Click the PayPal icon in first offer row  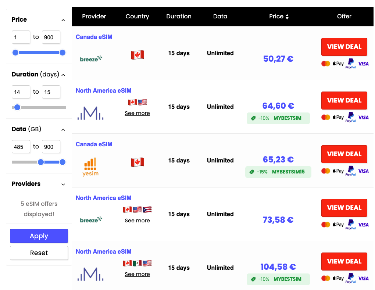pos(351,64)
